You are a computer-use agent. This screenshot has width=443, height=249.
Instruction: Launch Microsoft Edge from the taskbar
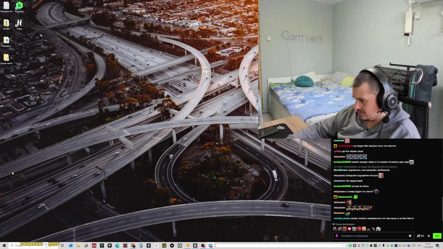[x=117, y=246]
